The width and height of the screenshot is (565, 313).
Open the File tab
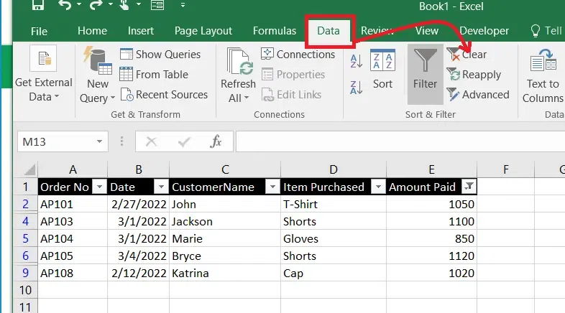39,32
